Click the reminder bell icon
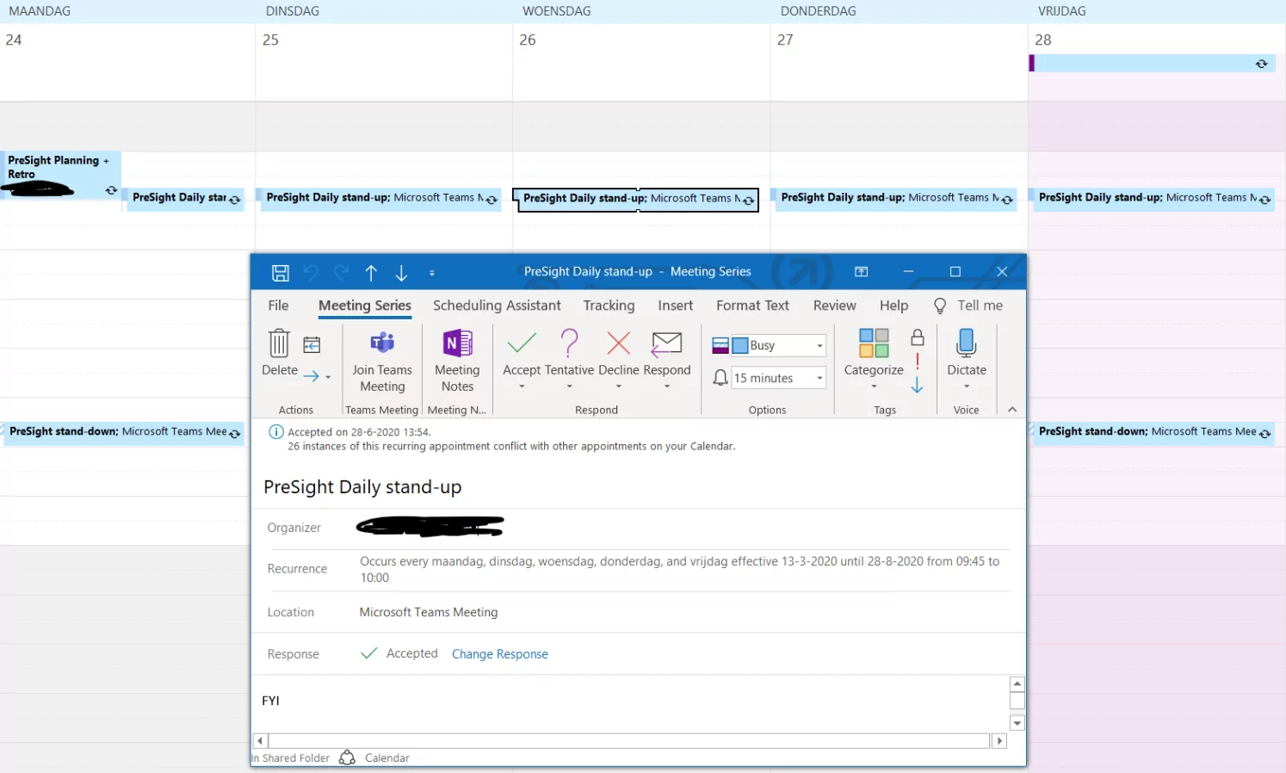Viewport: 1286px width, 773px height. click(x=720, y=378)
